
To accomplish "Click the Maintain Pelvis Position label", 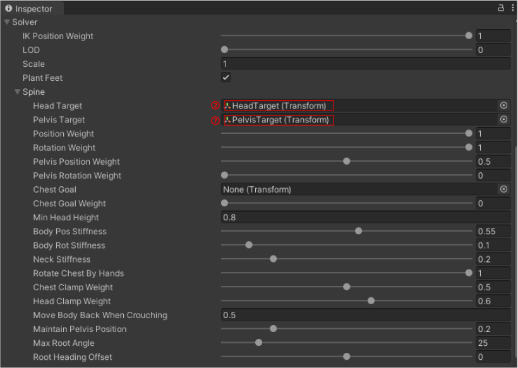I will [x=80, y=329].
